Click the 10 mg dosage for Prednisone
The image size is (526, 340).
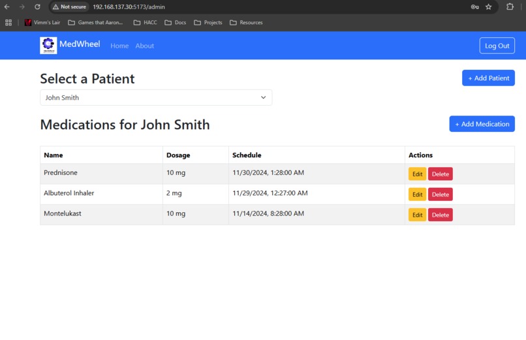[196, 174]
